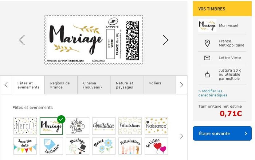Viewport: 255px width, 160px height.
Task: Click the La Poste logo on stamp preview
Action: 113,23
